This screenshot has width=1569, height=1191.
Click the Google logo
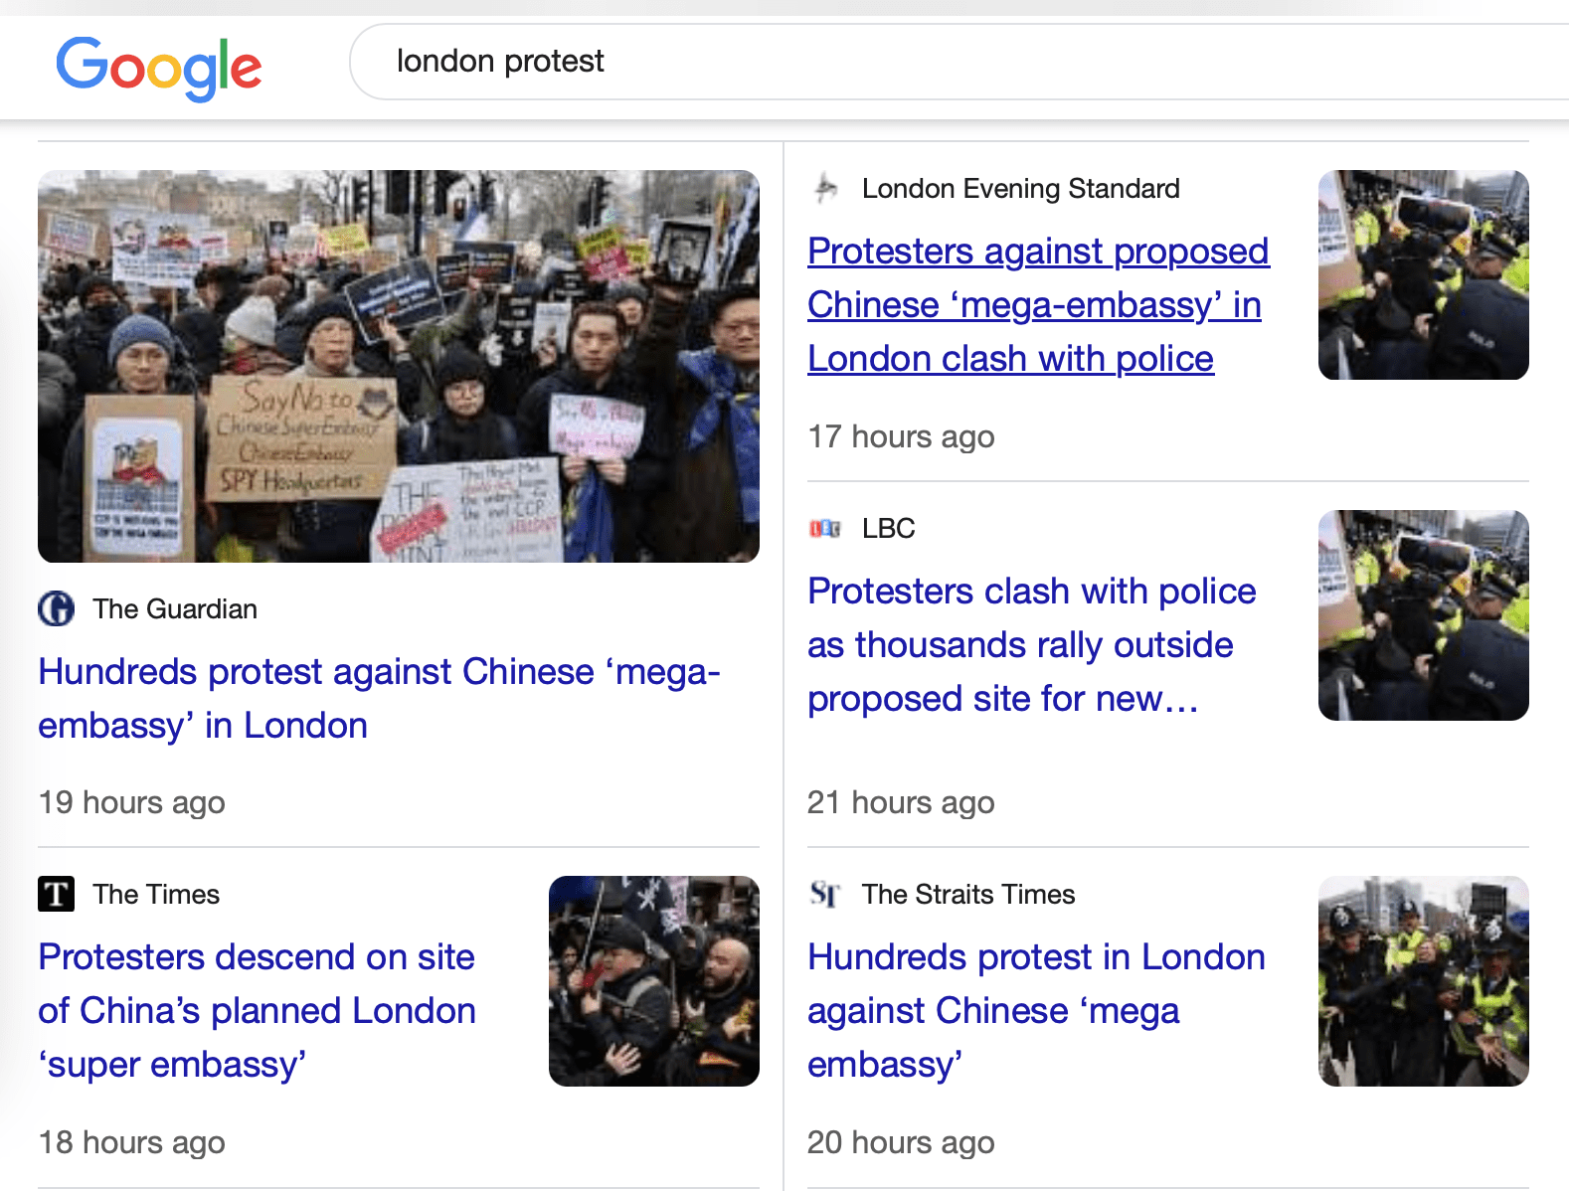pyautogui.click(x=158, y=67)
